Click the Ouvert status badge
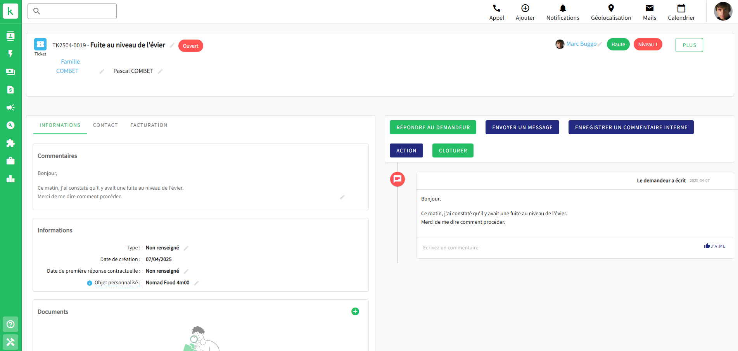 pos(190,46)
